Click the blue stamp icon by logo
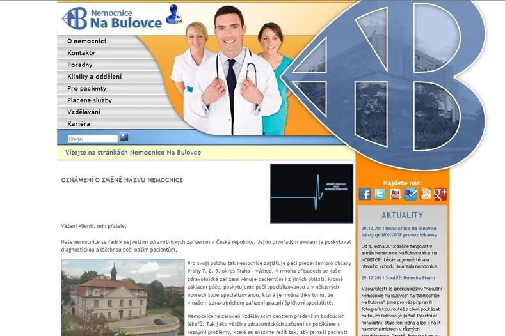Viewport: 505px width, 336px height. click(x=174, y=14)
